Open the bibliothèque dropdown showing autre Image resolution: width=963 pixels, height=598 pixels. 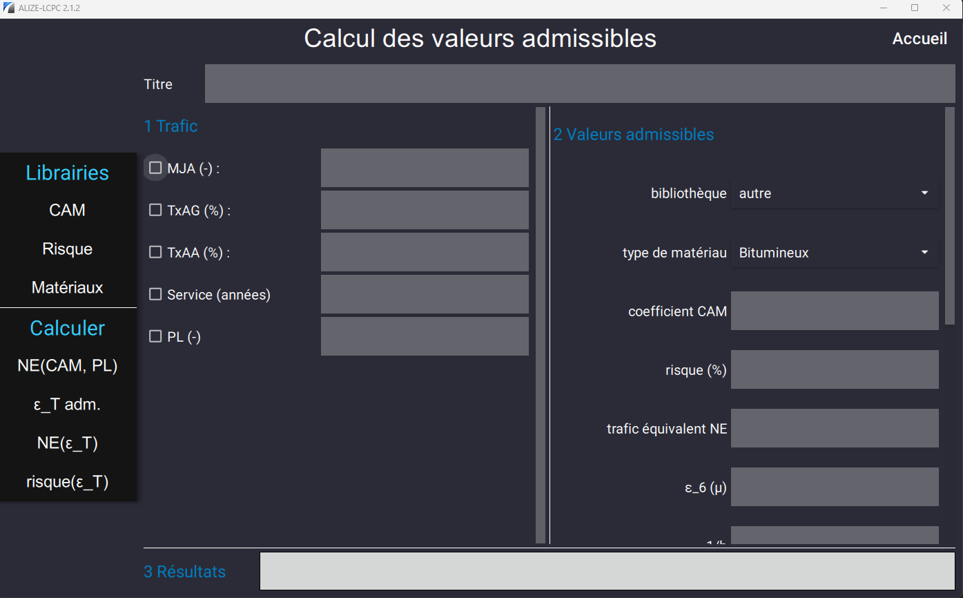(x=835, y=193)
